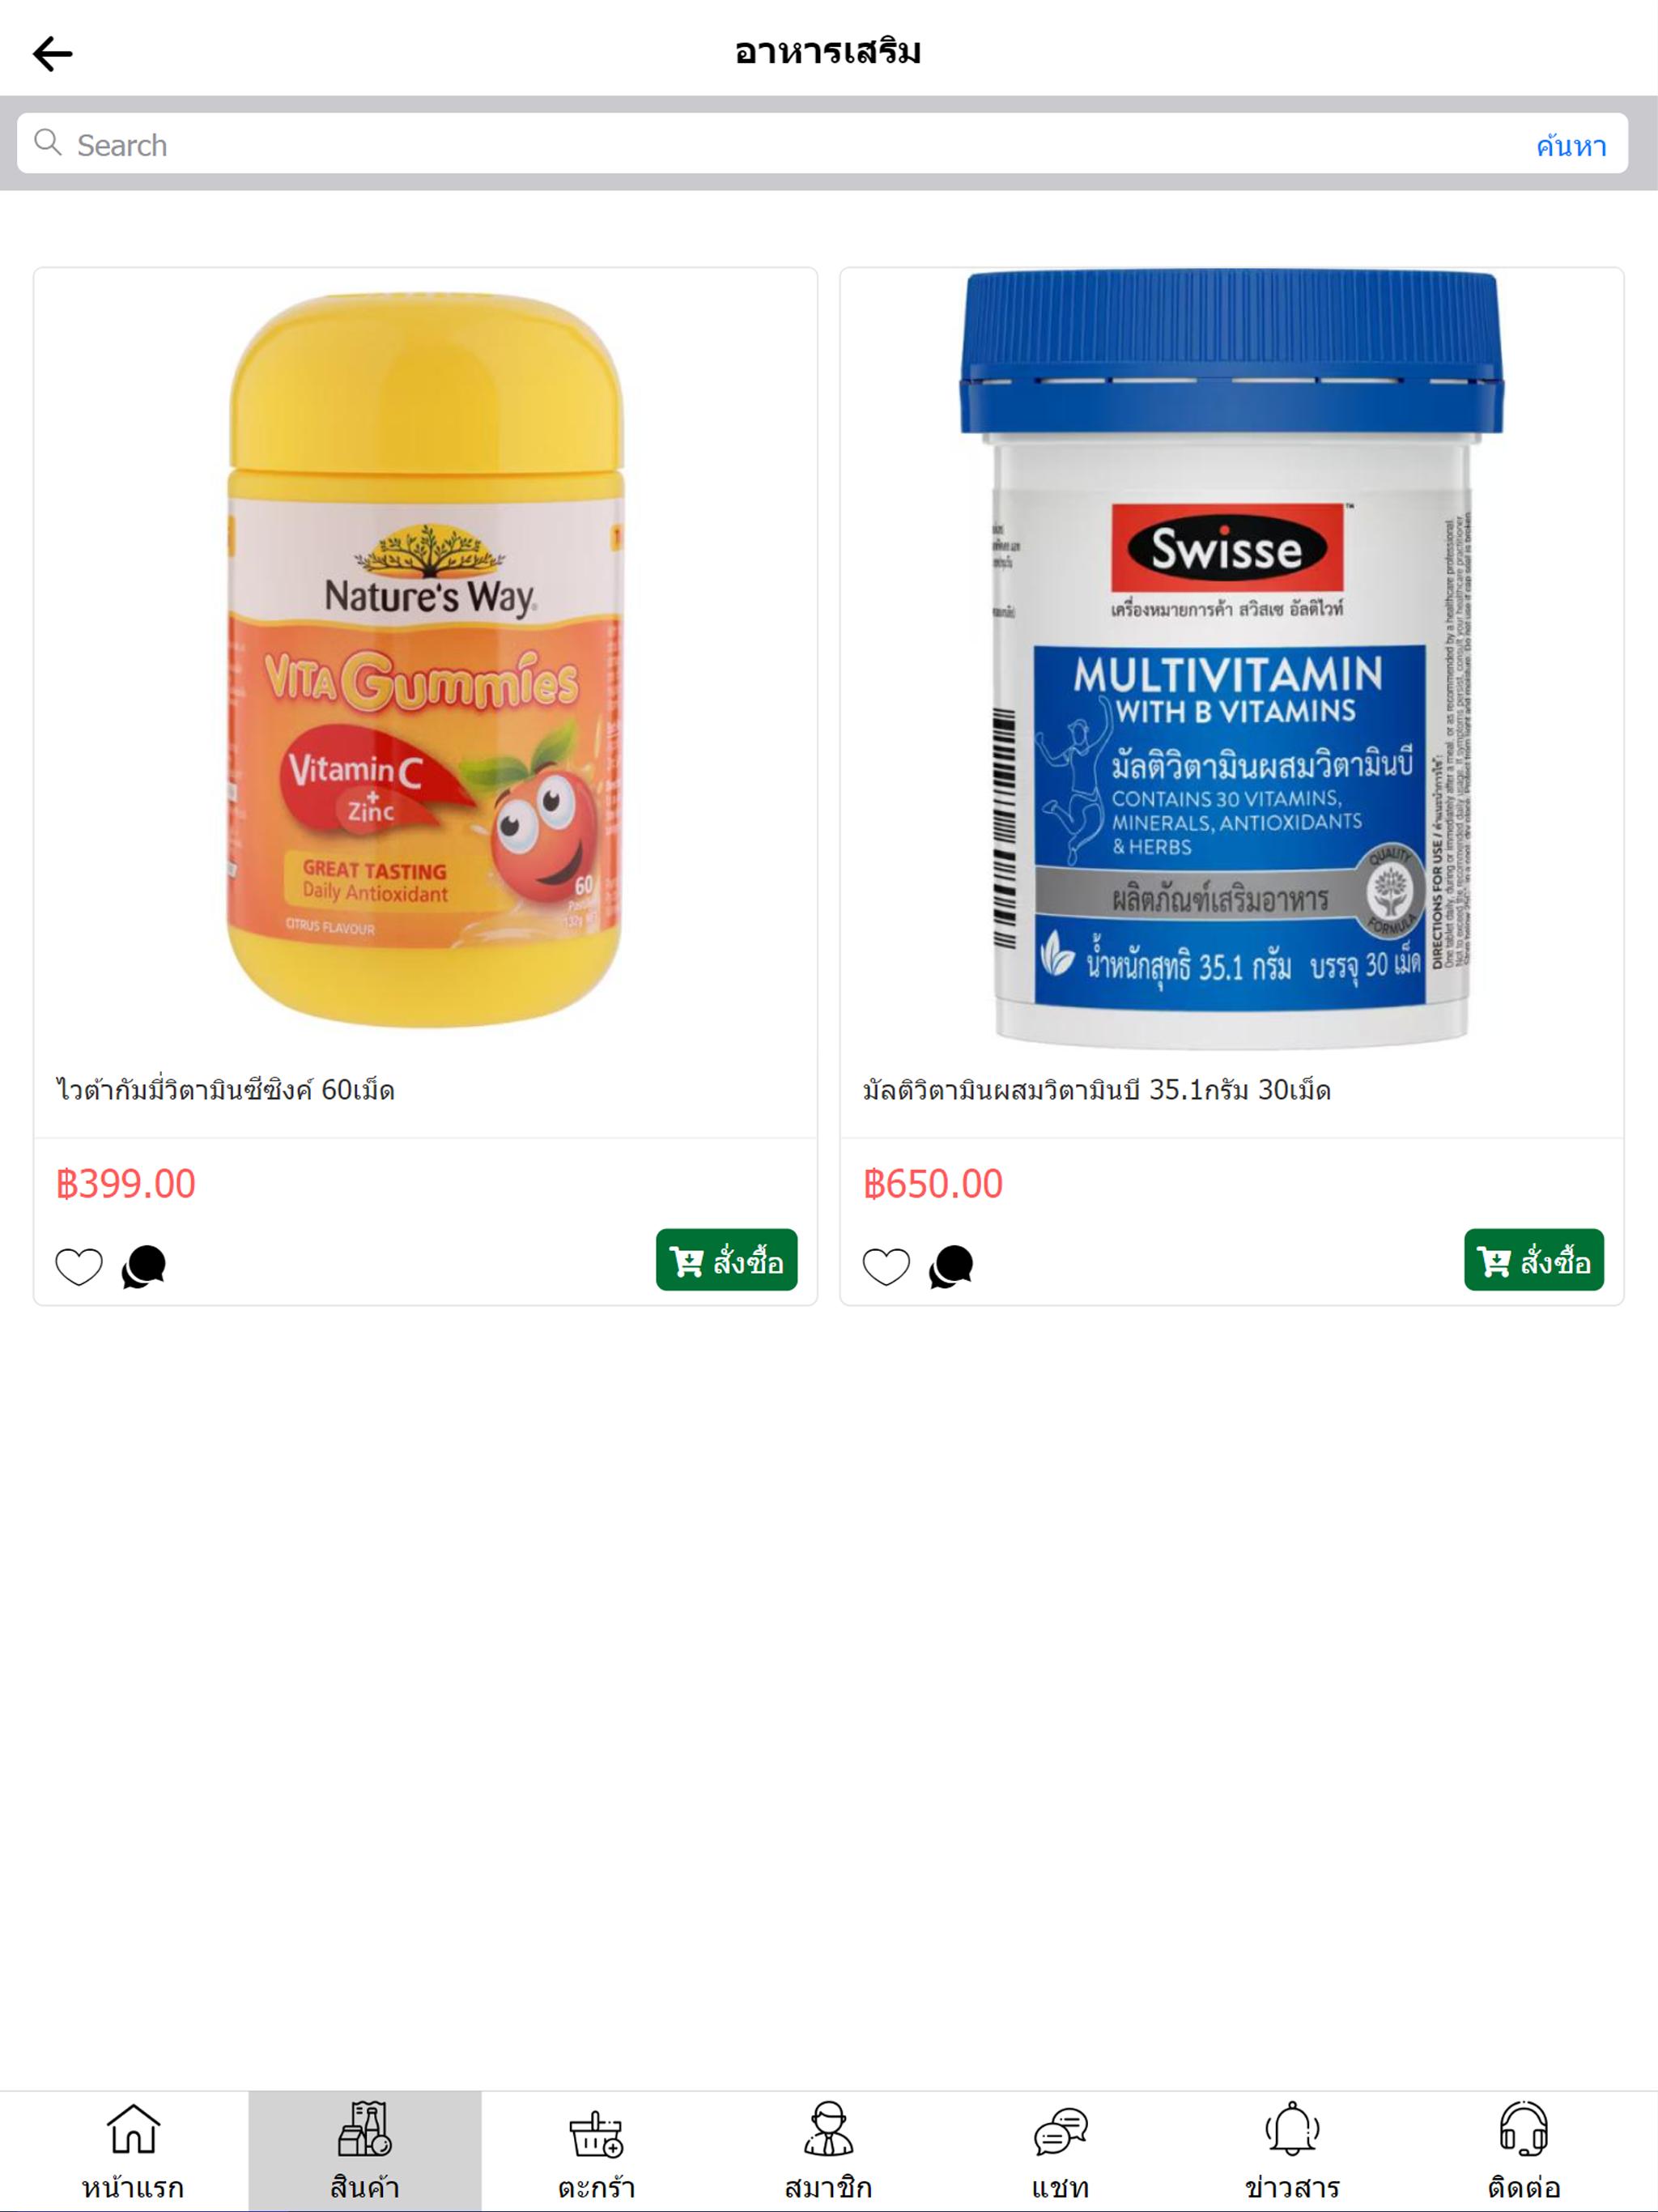Go to the สมาชิก member tab
This screenshot has height=2212, width=1658.
pyautogui.click(x=828, y=2151)
